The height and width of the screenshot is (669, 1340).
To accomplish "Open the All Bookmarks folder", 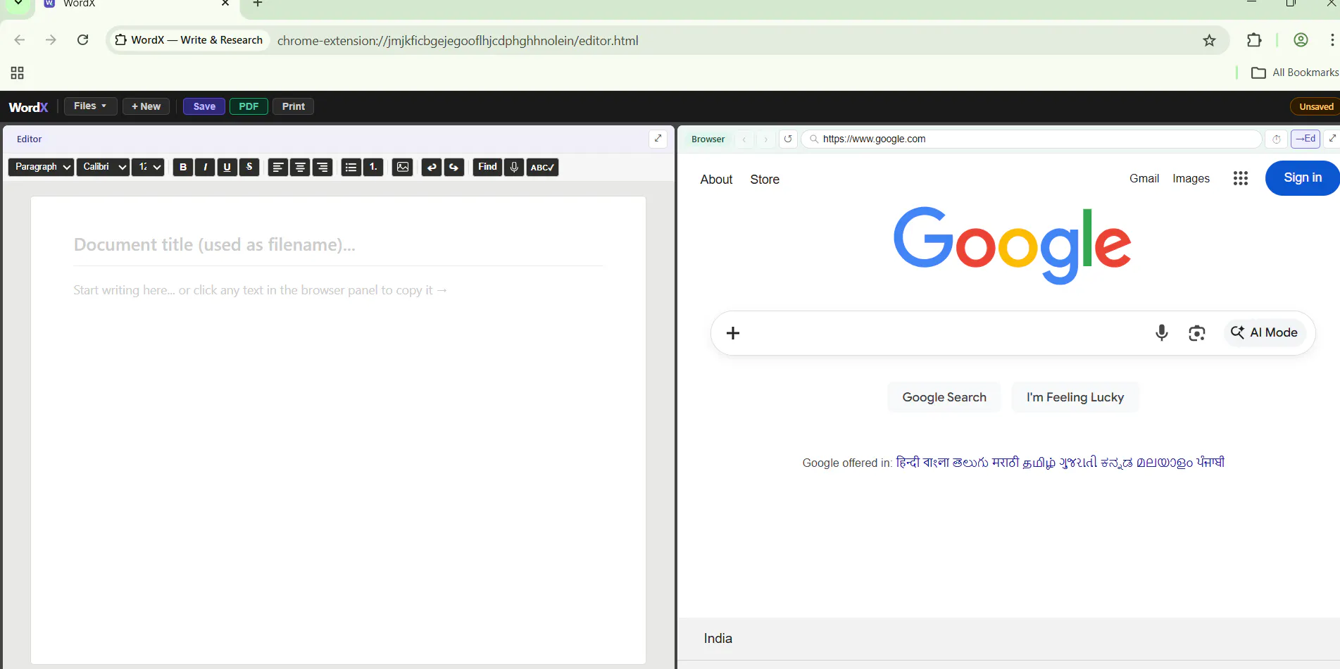I will coord(1295,73).
